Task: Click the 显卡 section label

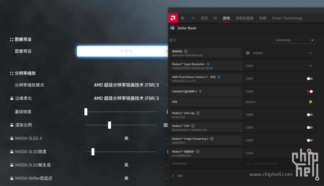Action: (173, 40)
